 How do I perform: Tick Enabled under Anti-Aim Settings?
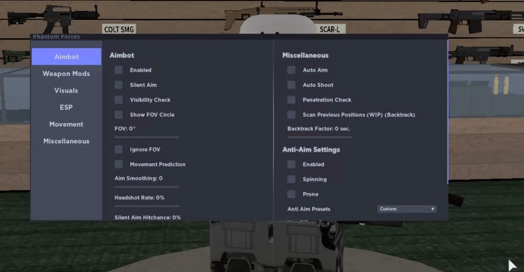291,164
